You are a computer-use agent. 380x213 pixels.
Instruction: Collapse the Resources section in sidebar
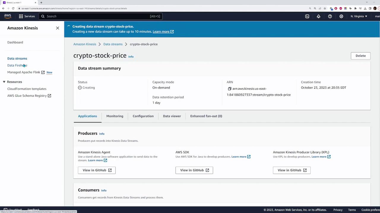(4, 82)
